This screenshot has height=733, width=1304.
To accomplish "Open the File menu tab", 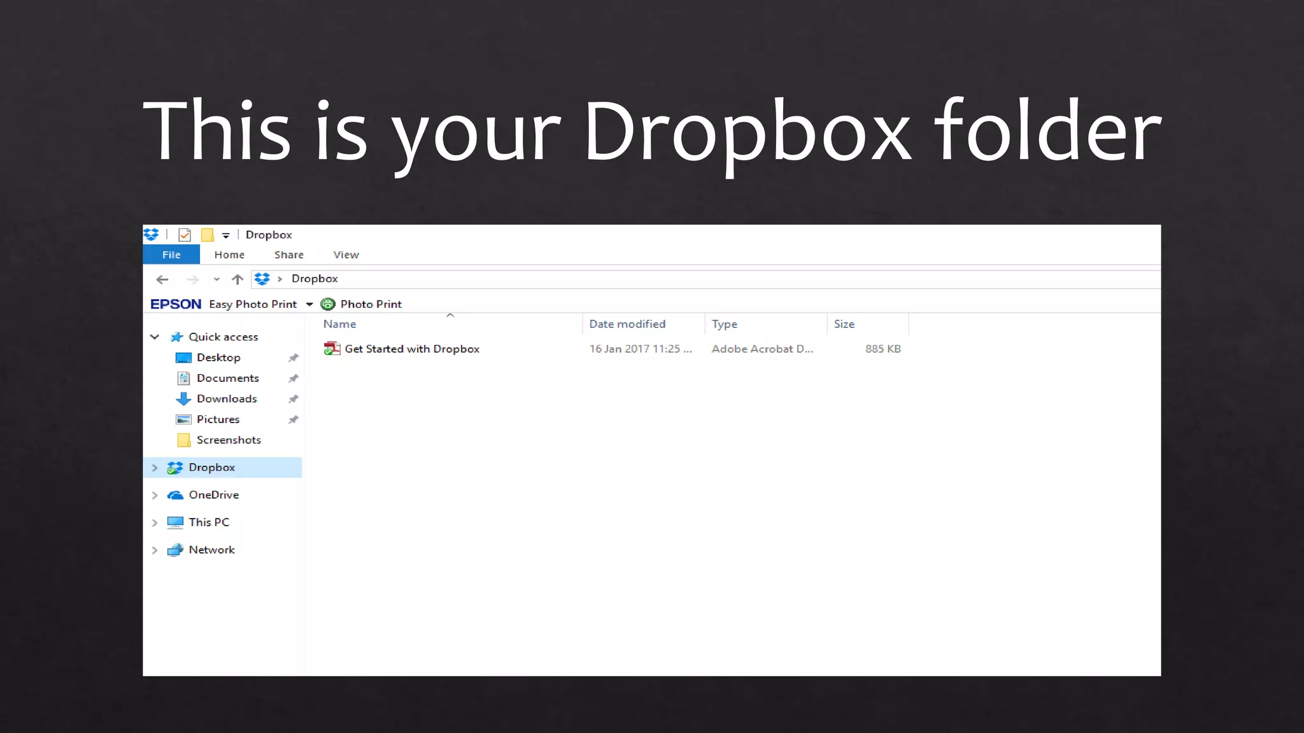I will (171, 255).
